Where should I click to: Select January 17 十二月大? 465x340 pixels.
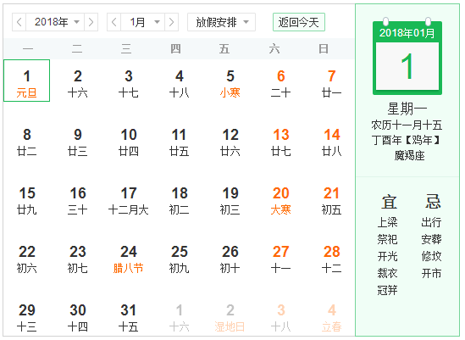pos(129,200)
